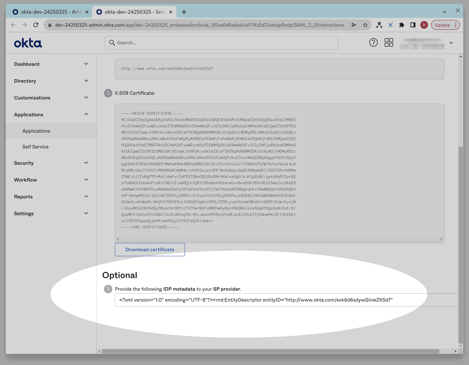Click certificate box left scroll arrow
Image resolution: width=469 pixels, height=365 pixels.
pos(118,239)
